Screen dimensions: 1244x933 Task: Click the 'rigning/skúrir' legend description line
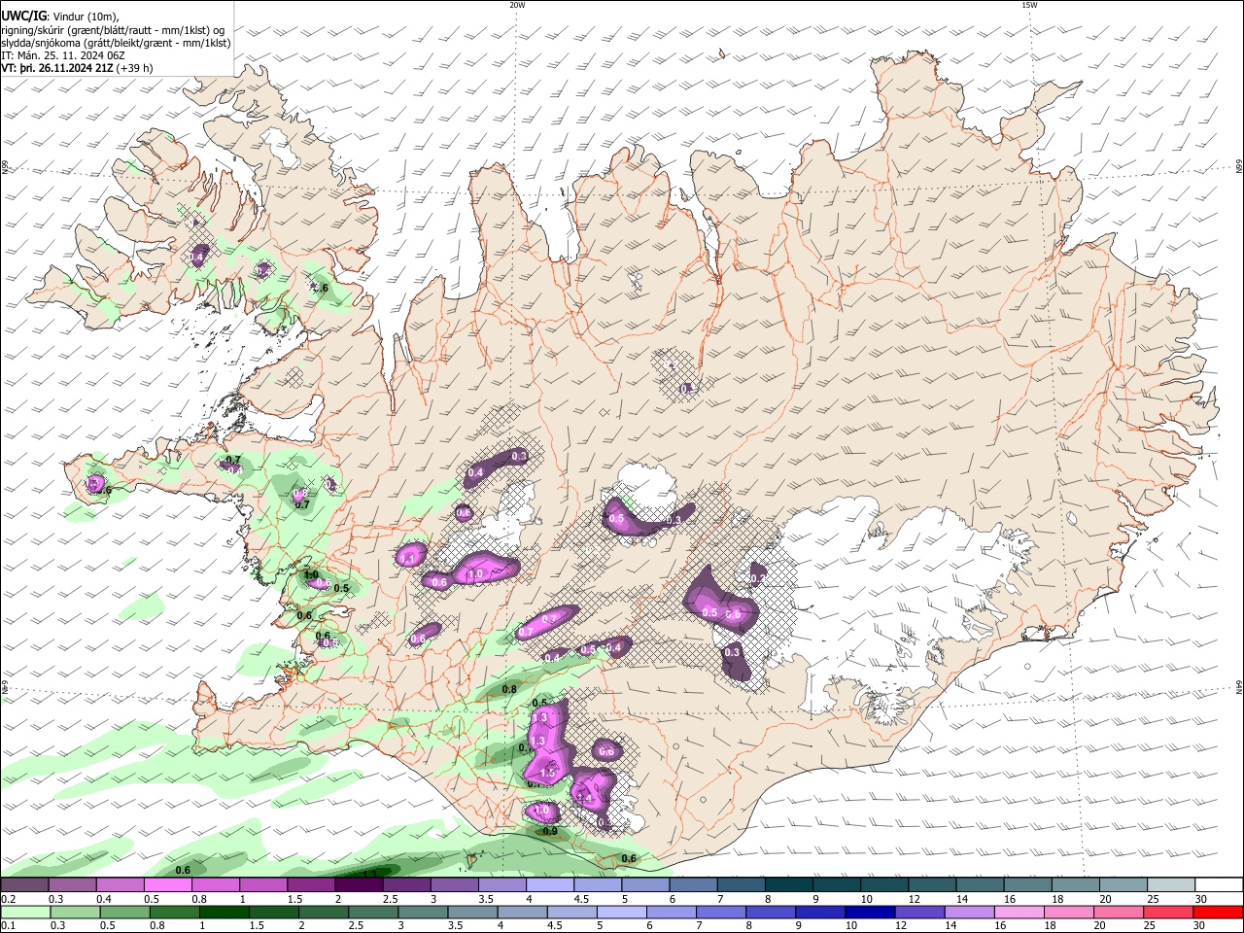pyautogui.click(x=112, y=30)
